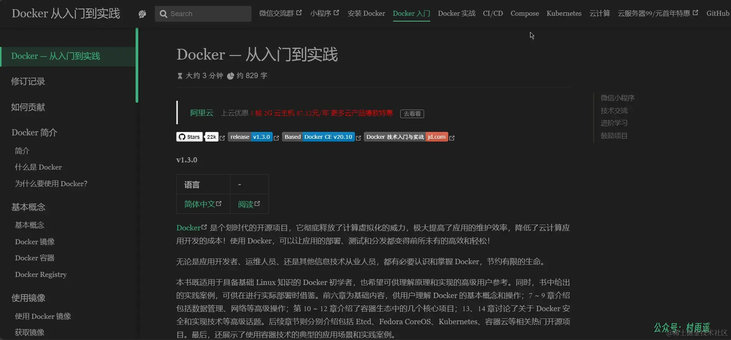Screen dimensions: 731x340
Task: Click the release v1.3.0 badge
Action: tap(250, 137)
